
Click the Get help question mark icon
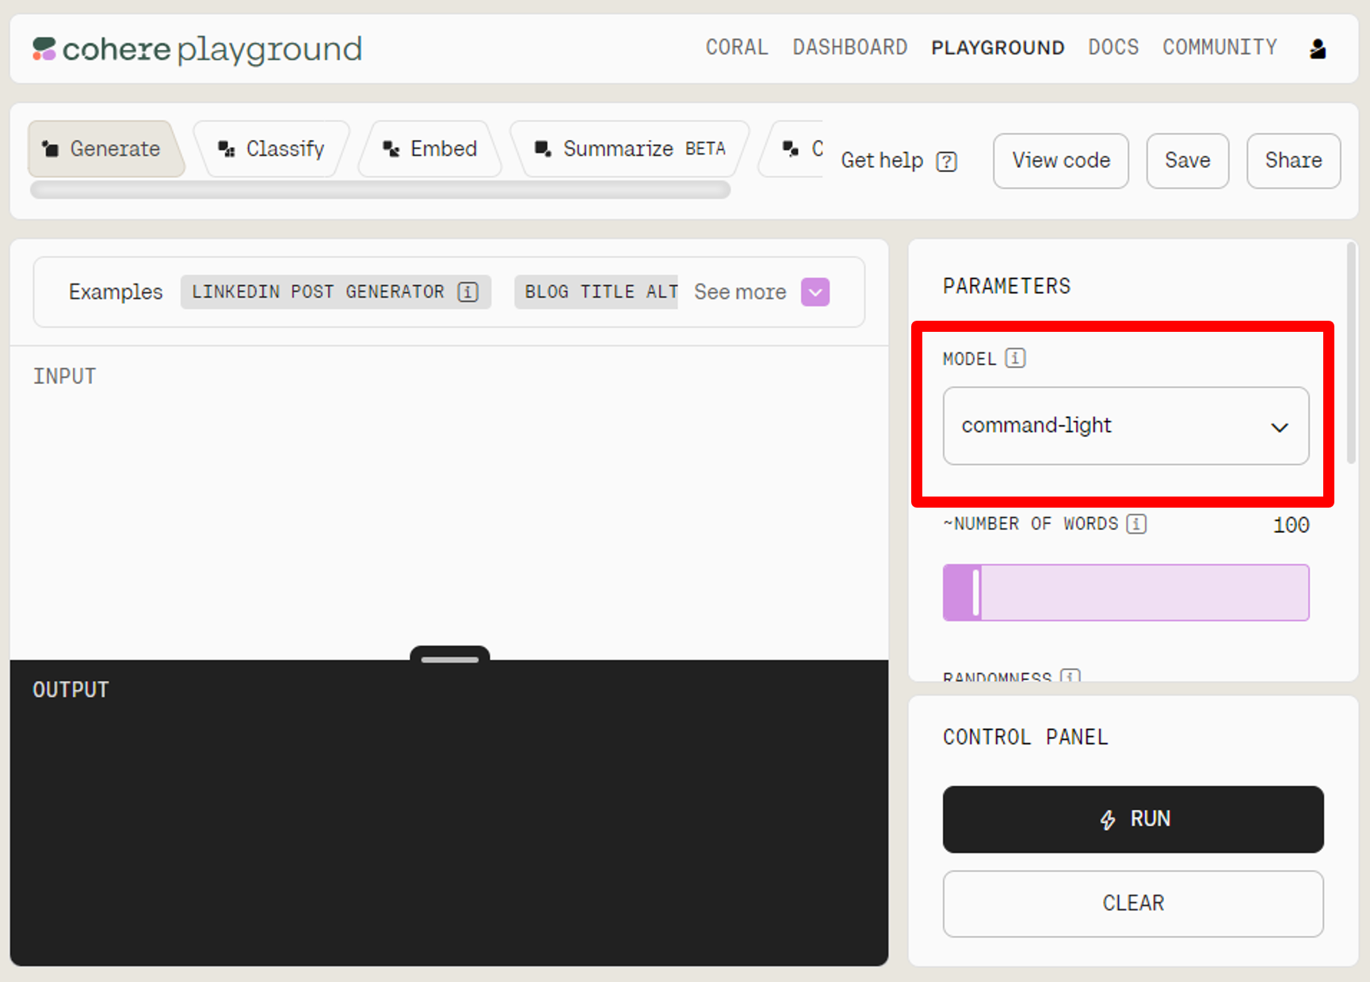click(946, 162)
